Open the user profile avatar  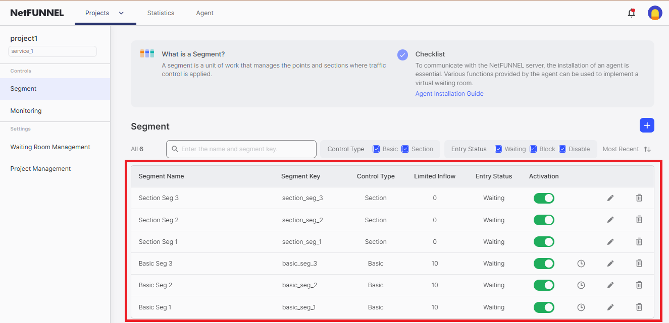point(655,13)
